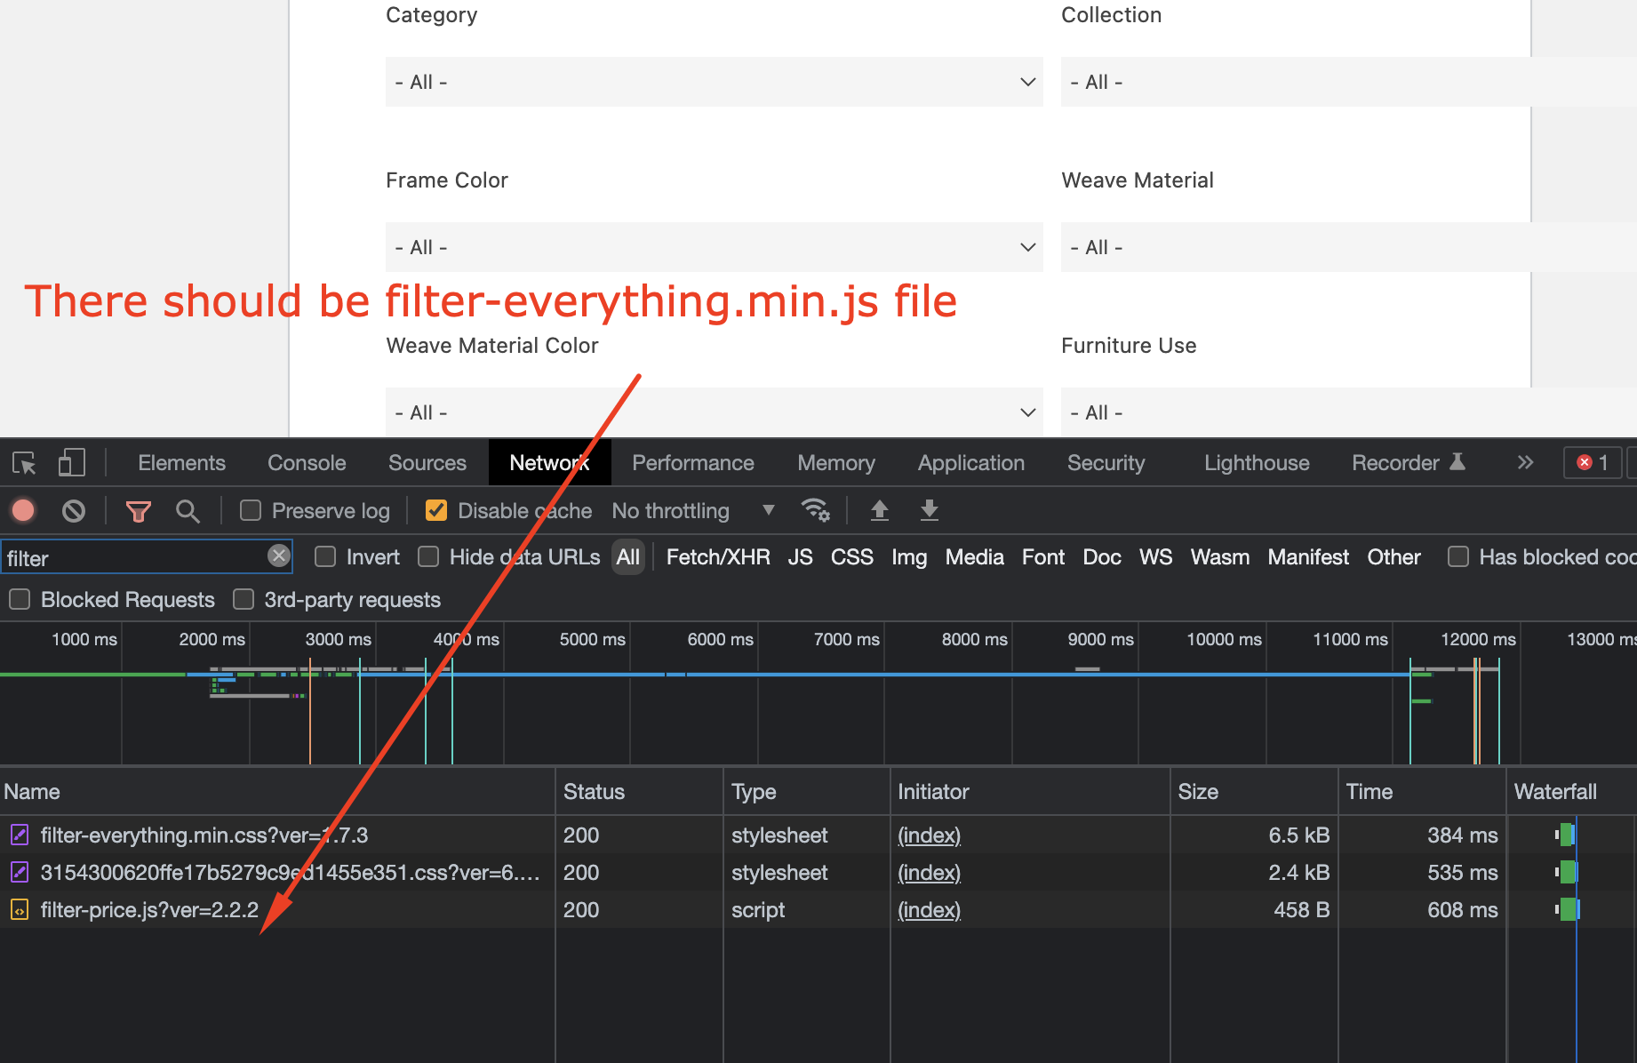This screenshot has height=1063, width=1637.
Task: Open the Application tab
Action: click(971, 463)
